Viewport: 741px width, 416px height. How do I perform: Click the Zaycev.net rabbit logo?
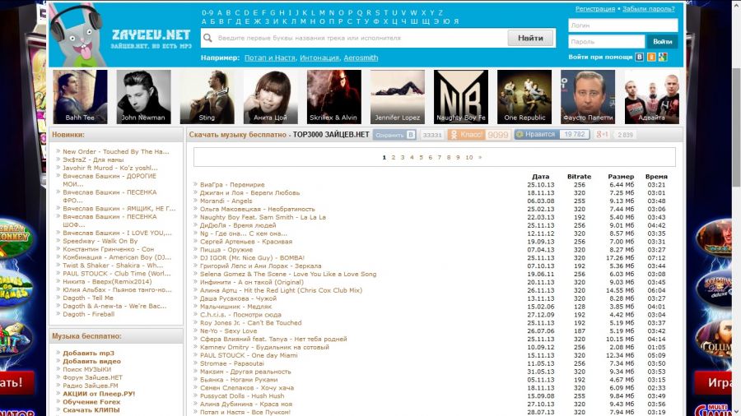coord(77,33)
